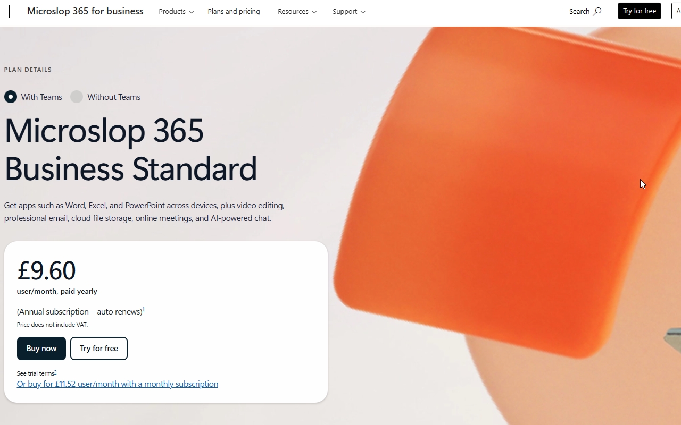
Task: Click the Without Teams label text
Action: tap(114, 97)
